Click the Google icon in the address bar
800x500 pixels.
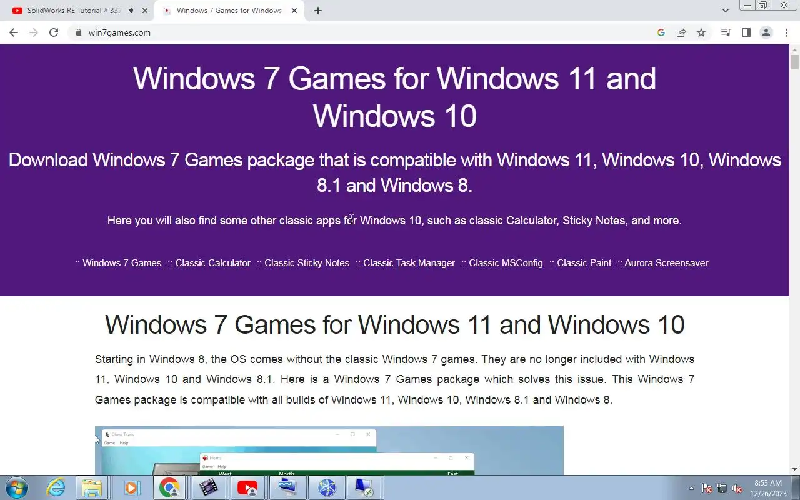(661, 32)
